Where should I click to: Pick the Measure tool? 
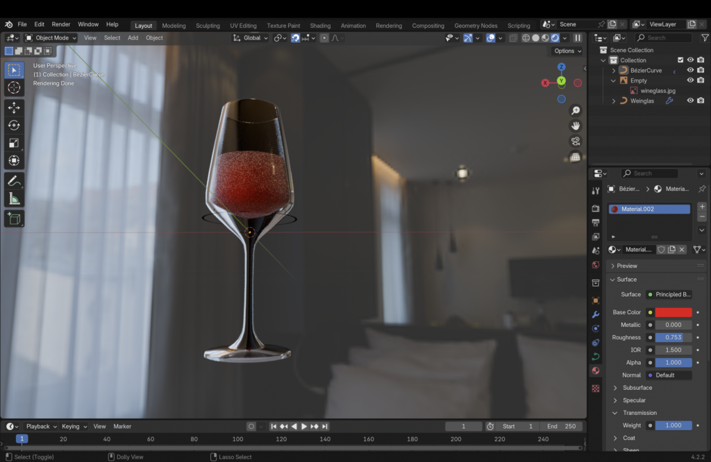point(14,199)
